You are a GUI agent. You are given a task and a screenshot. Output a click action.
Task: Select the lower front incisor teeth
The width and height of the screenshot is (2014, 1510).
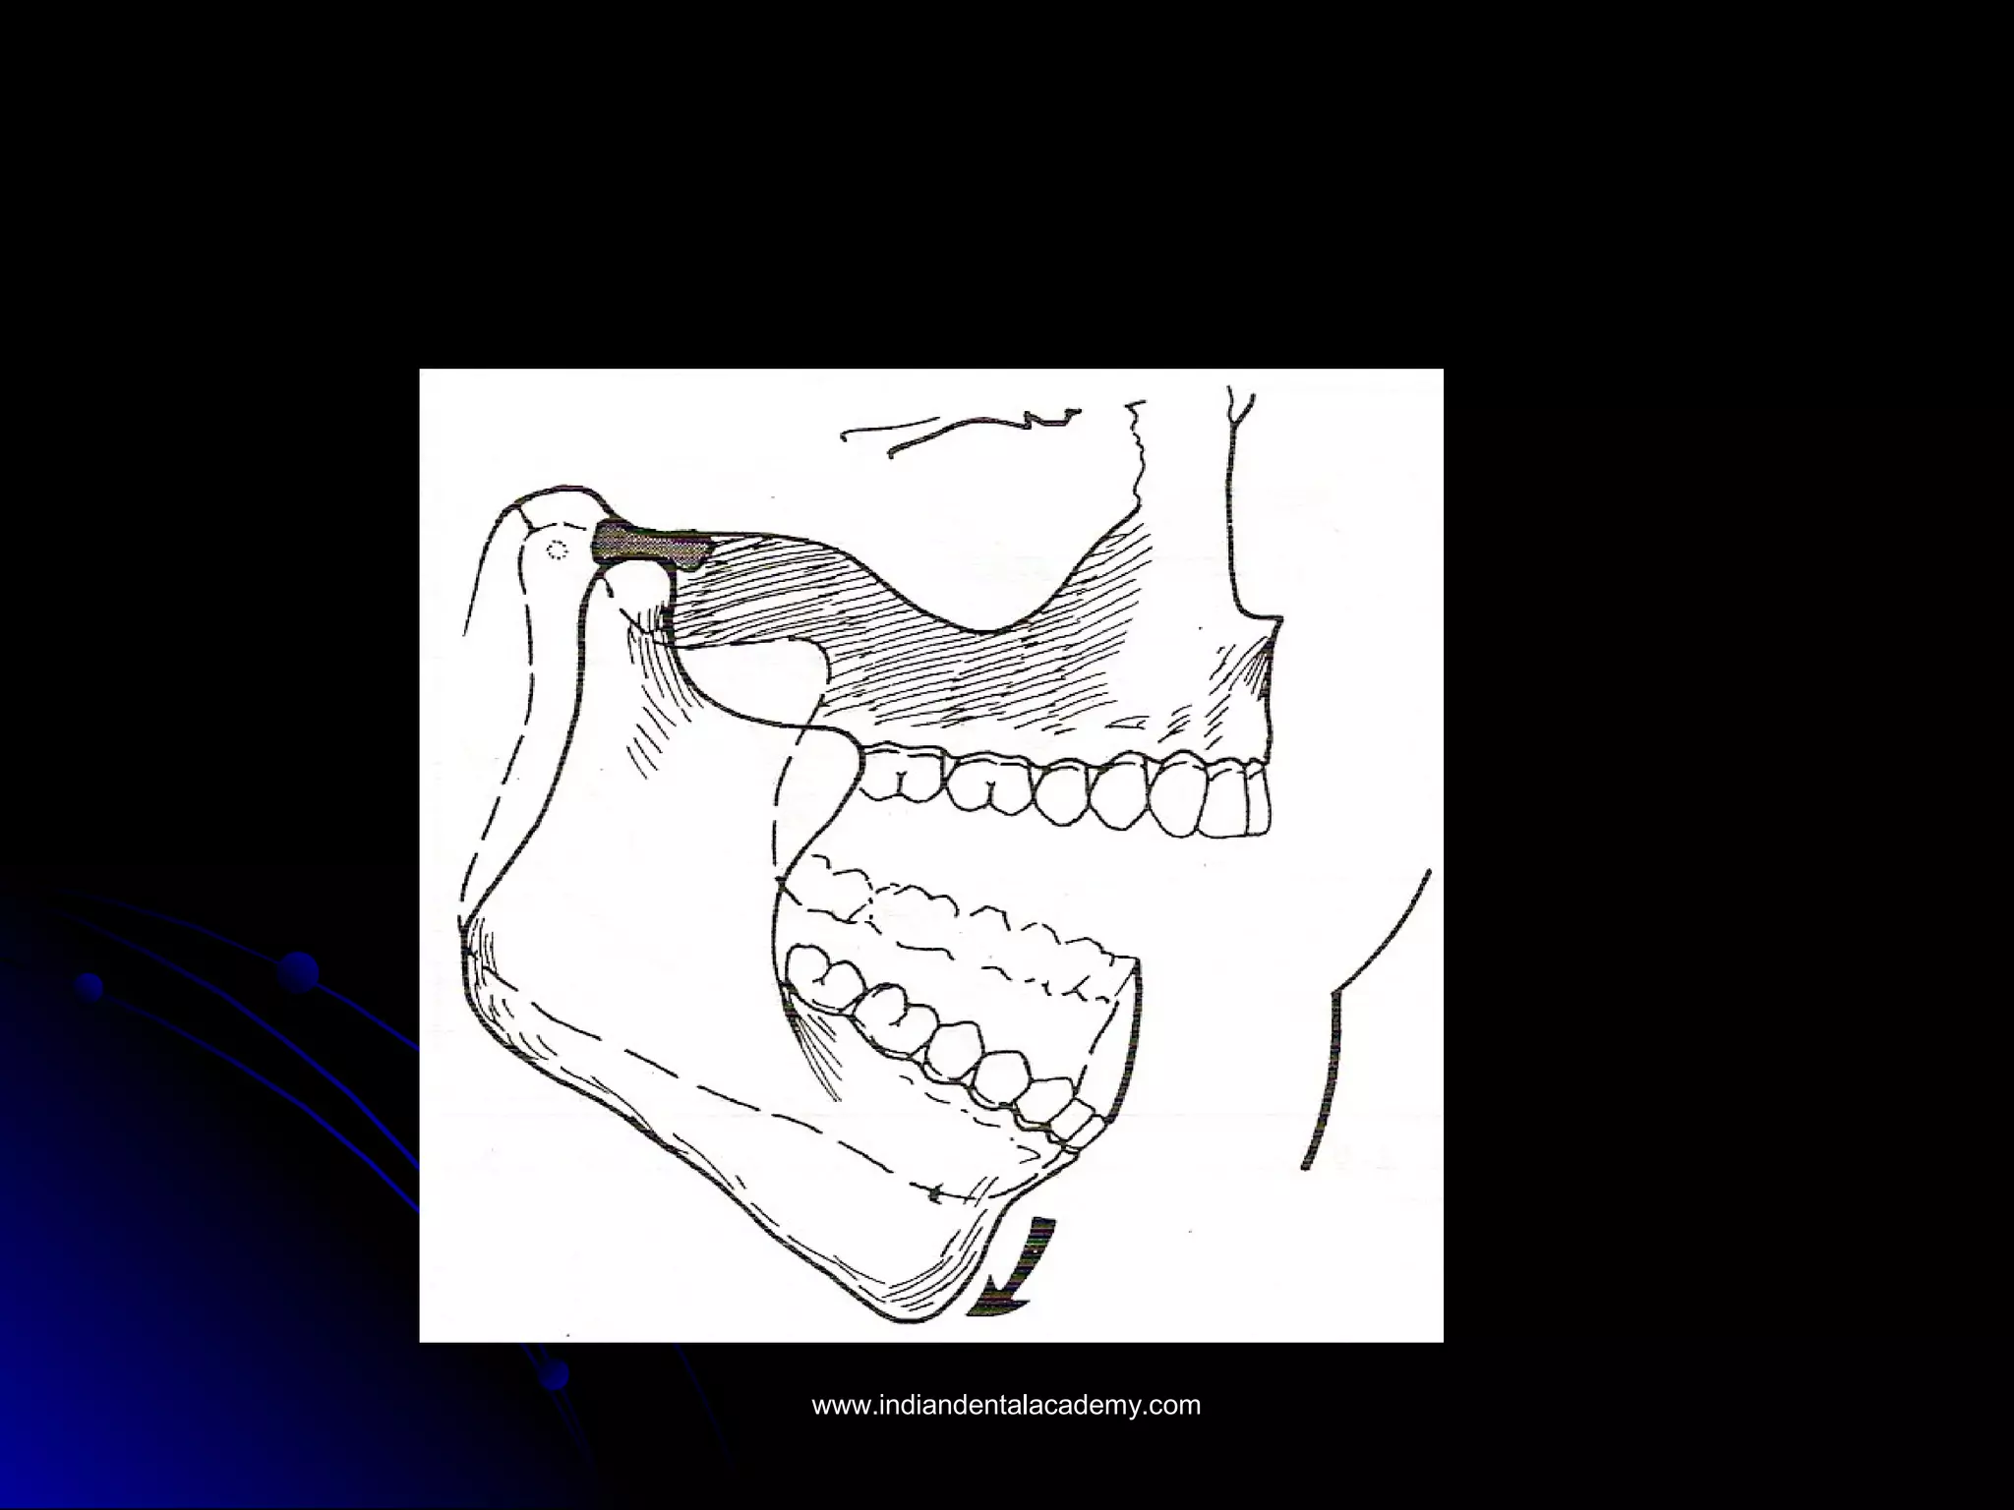pos(1077,1126)
